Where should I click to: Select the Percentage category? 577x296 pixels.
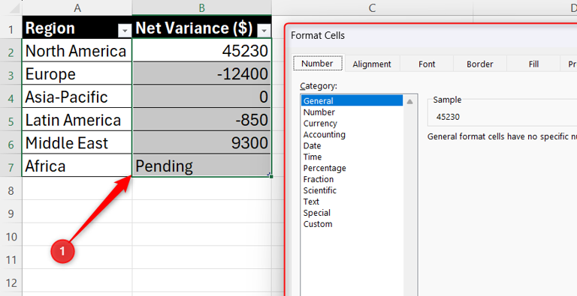(352, 168)
